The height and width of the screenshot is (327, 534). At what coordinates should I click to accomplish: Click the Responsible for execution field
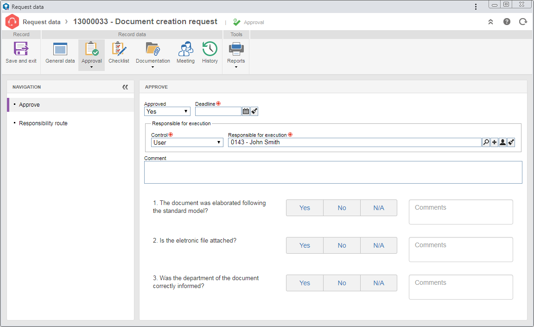click(355, 142)
